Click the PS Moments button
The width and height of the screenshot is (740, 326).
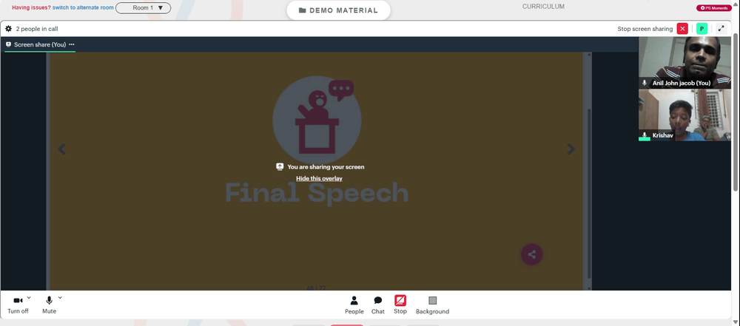point(714,8)
